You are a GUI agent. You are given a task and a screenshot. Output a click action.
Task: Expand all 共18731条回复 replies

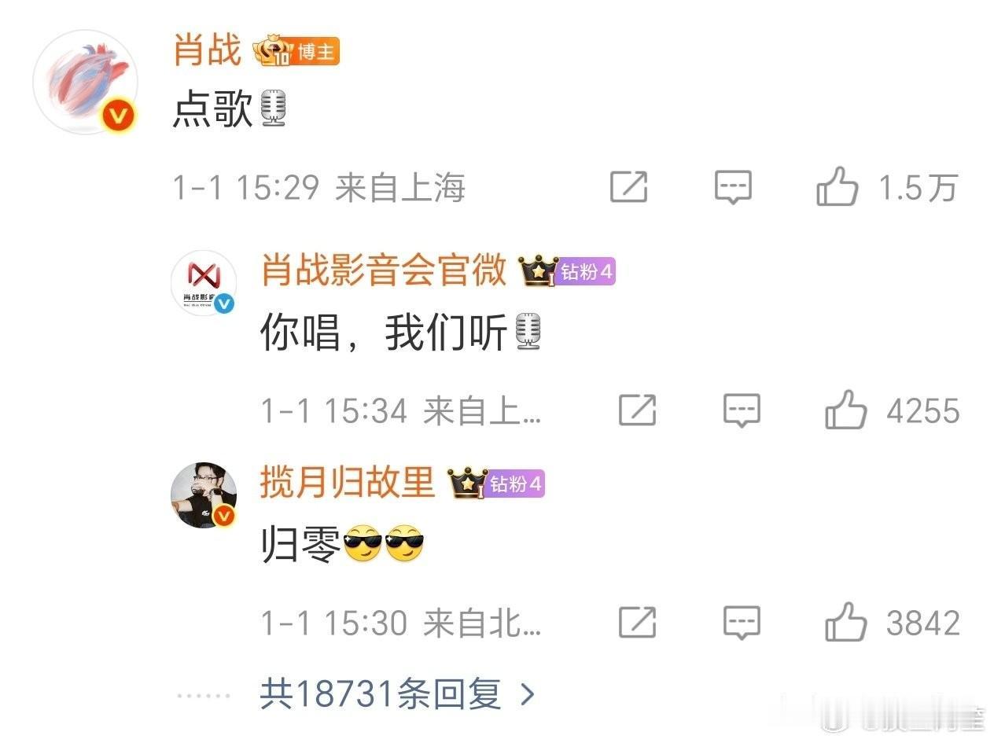[x=398, y=694]
